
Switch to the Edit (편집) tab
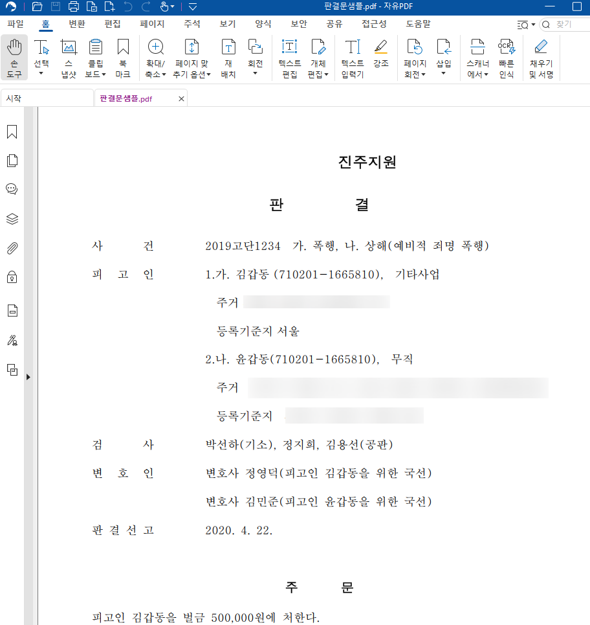pos(113,24)
